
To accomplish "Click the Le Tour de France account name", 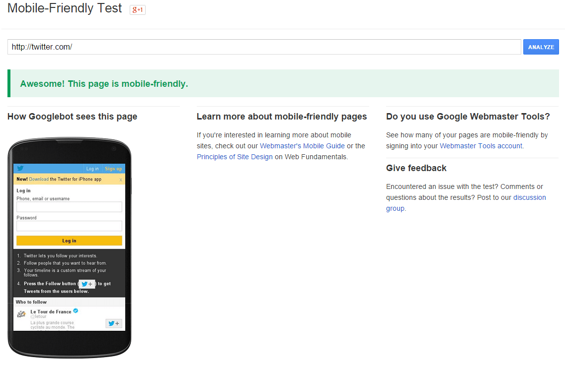I will [51, 311].
